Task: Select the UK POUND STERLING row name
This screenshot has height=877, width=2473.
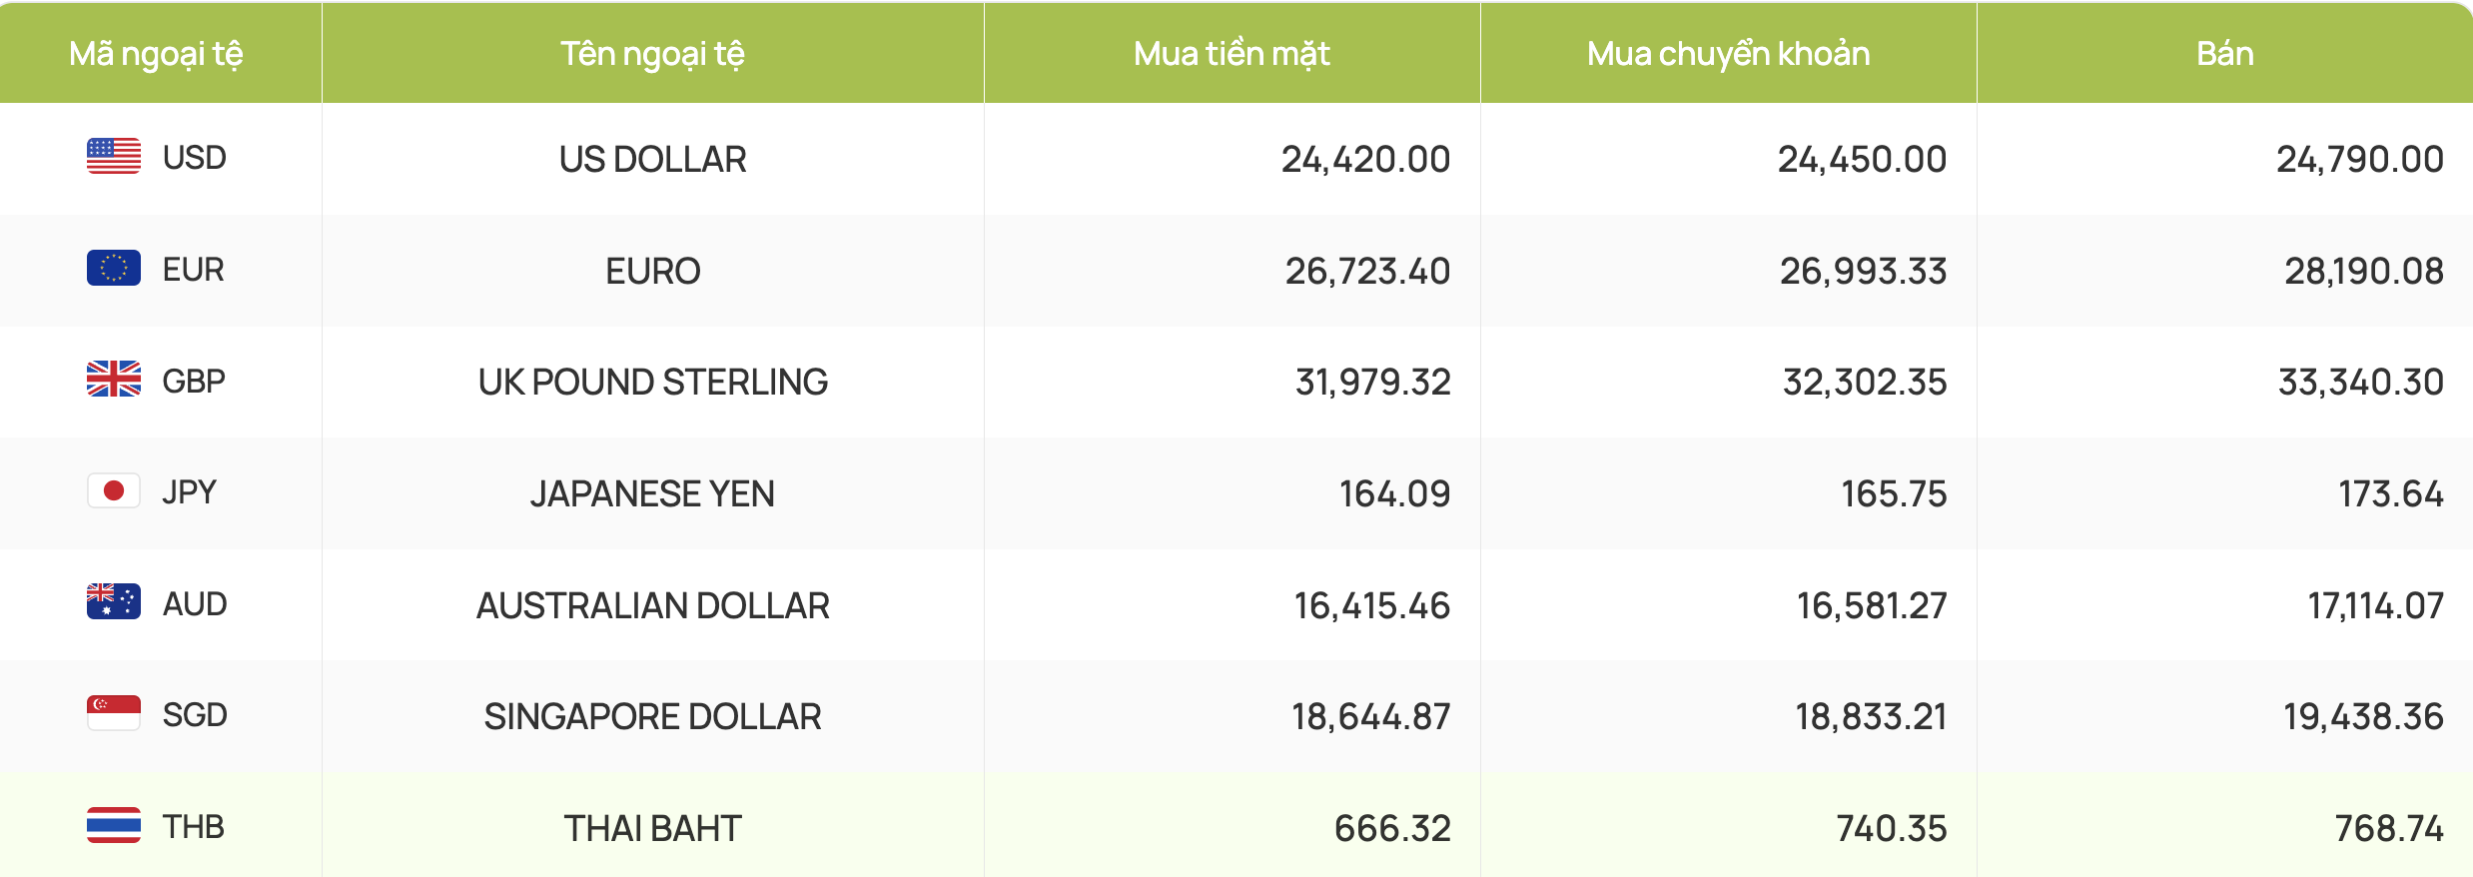Action: 653,383
